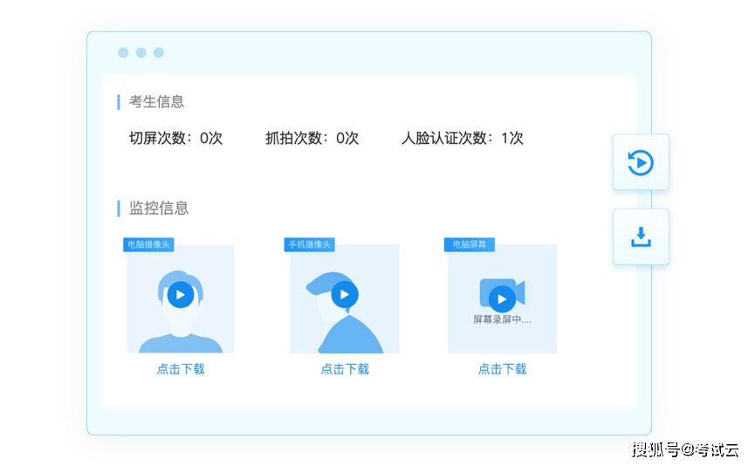Click the 切屏次数 count text
Image resolution: width=755 pixels, height=466 pixels.
coord(175,138)
